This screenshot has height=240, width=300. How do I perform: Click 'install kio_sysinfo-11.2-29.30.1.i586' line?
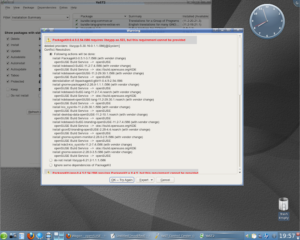point(91,107)
